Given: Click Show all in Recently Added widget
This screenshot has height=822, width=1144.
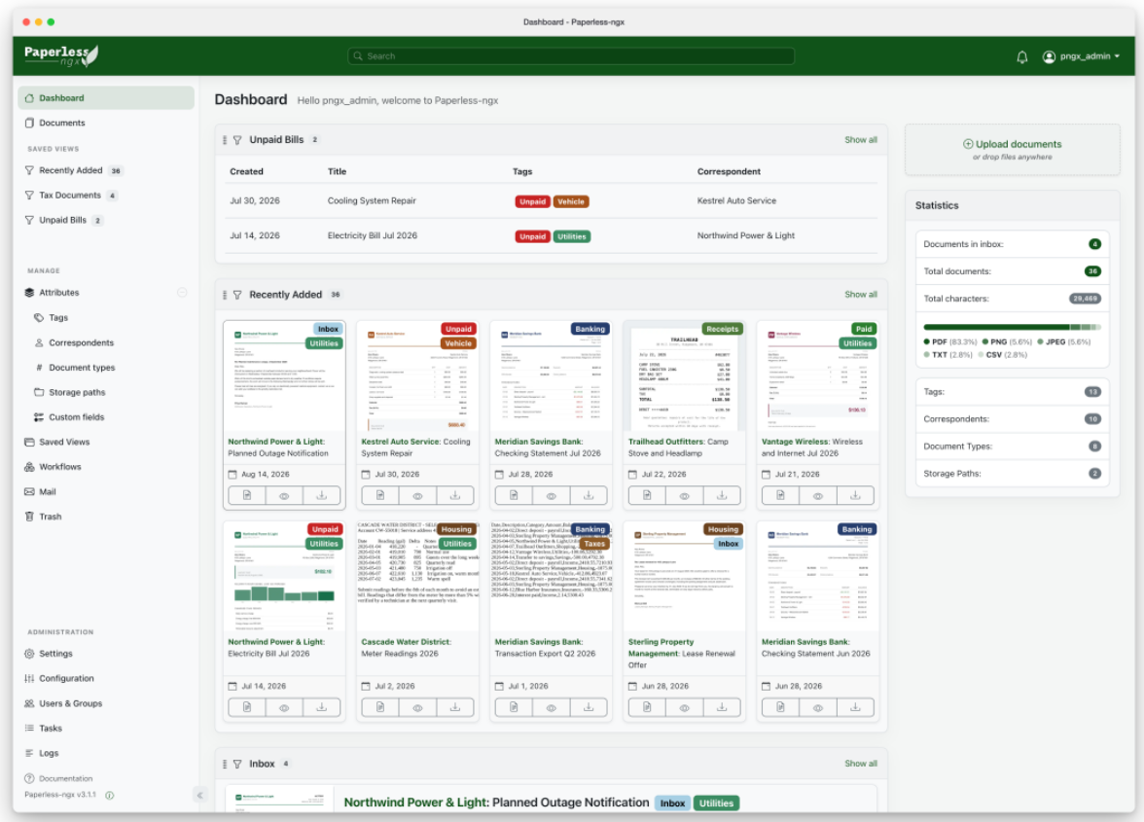Looking at the screenshot, I should [861, 294].
